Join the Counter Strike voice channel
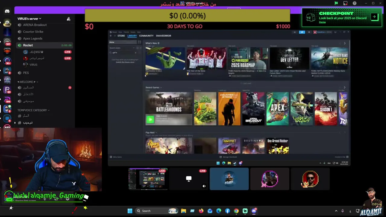Screen dimensions: 386x217 coord(45,32)
